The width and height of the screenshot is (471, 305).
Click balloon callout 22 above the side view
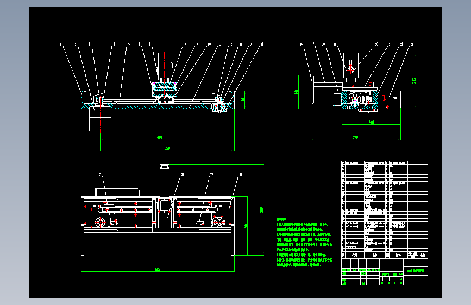(401, 45)
